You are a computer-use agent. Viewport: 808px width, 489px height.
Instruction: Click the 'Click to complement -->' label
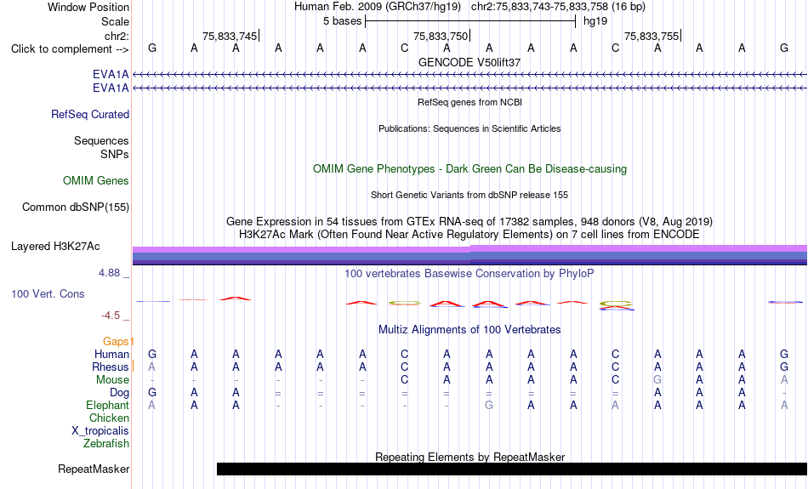pyautogui.click(x=70, y=49)
